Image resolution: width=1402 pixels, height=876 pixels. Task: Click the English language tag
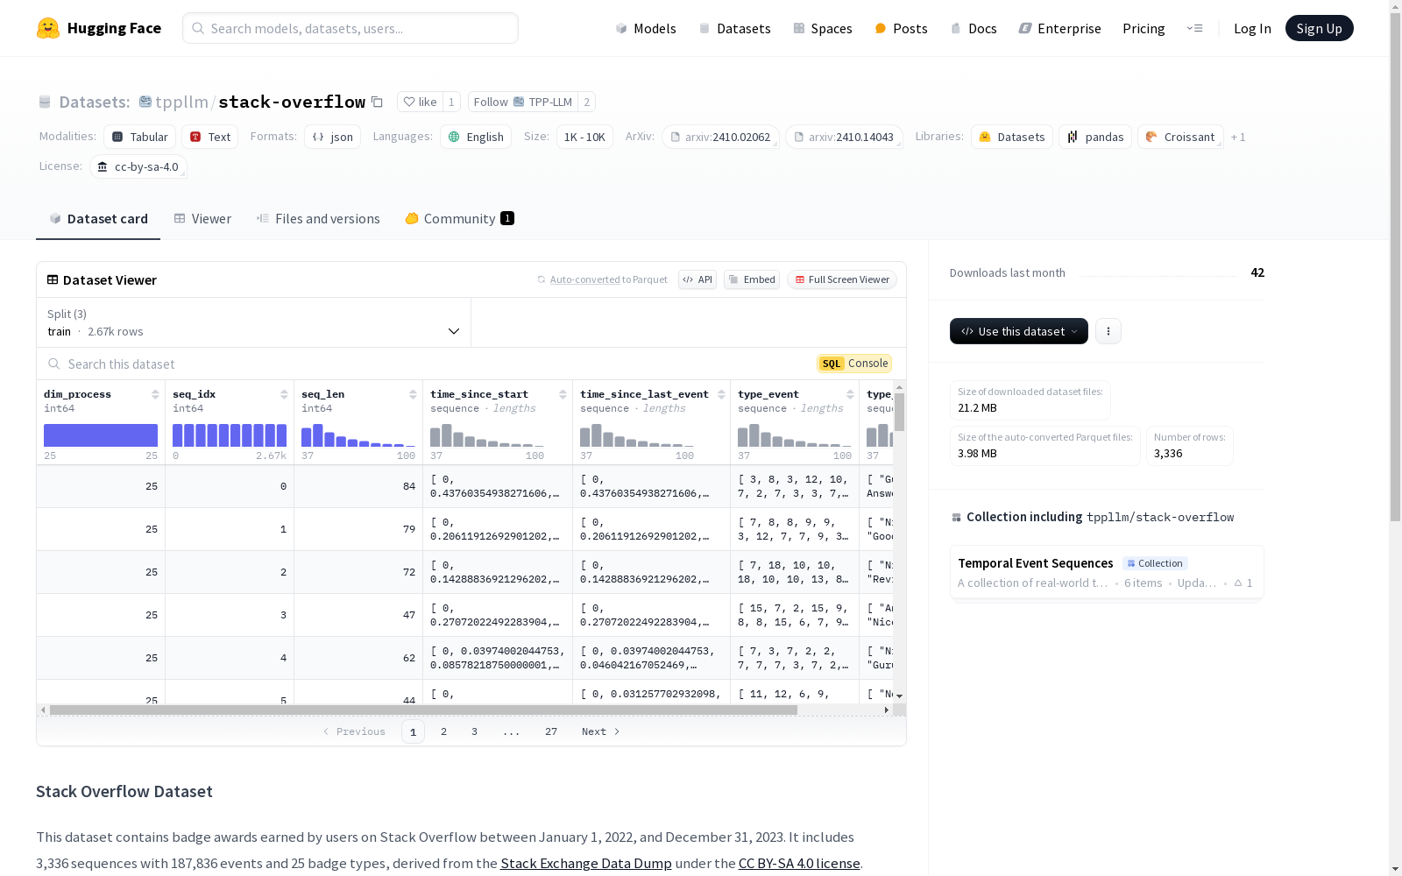[475, 137]
